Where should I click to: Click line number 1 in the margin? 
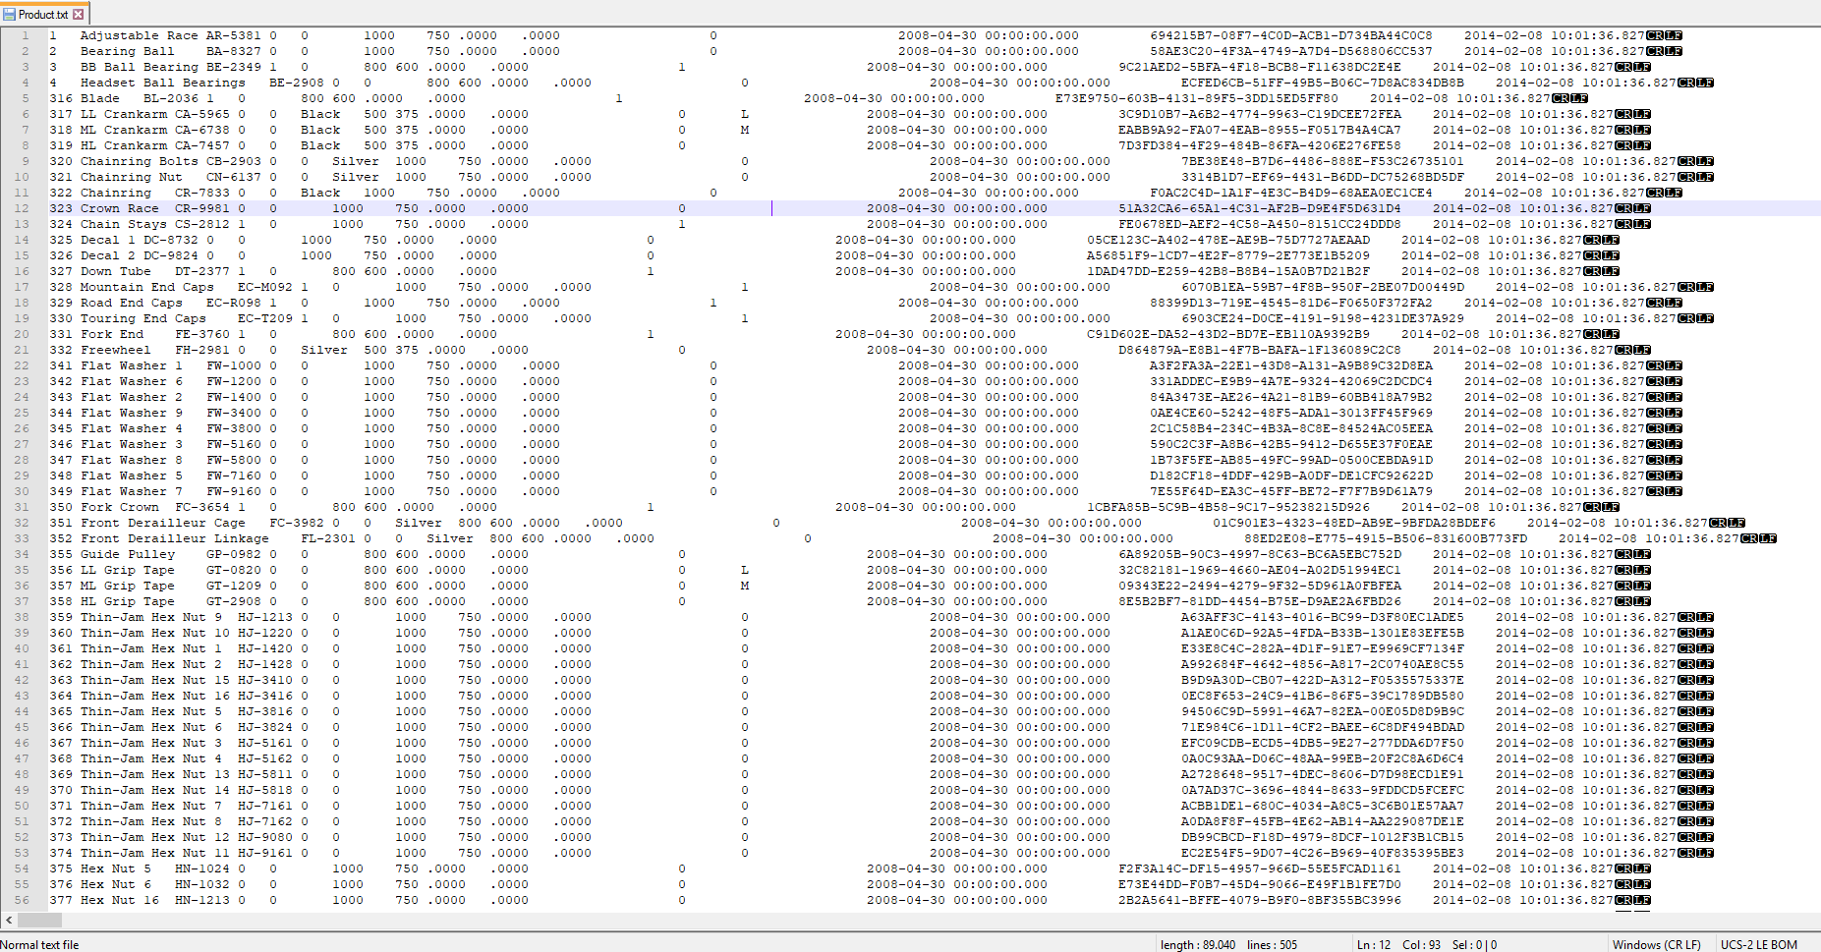[25, 34]
